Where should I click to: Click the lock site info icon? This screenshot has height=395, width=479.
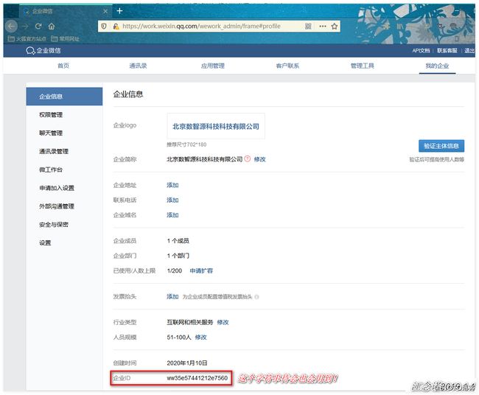(x=116, y=27)
